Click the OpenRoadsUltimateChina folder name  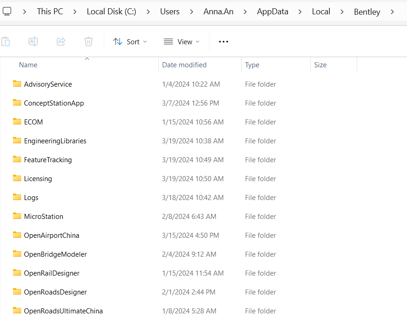pyautogui.click(x=63, y=311)
